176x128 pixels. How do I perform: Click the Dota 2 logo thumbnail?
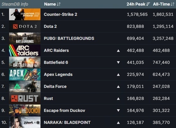[x=25, y=26]
